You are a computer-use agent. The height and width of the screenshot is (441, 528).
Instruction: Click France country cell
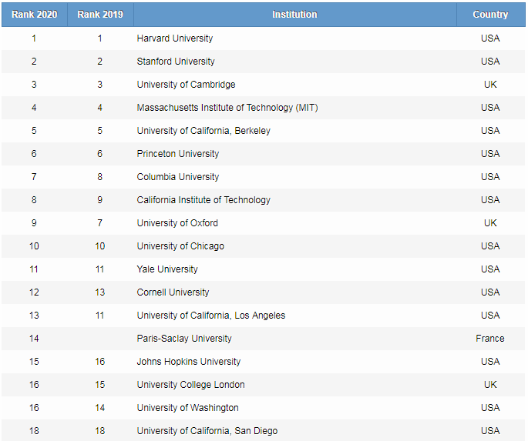490,339
